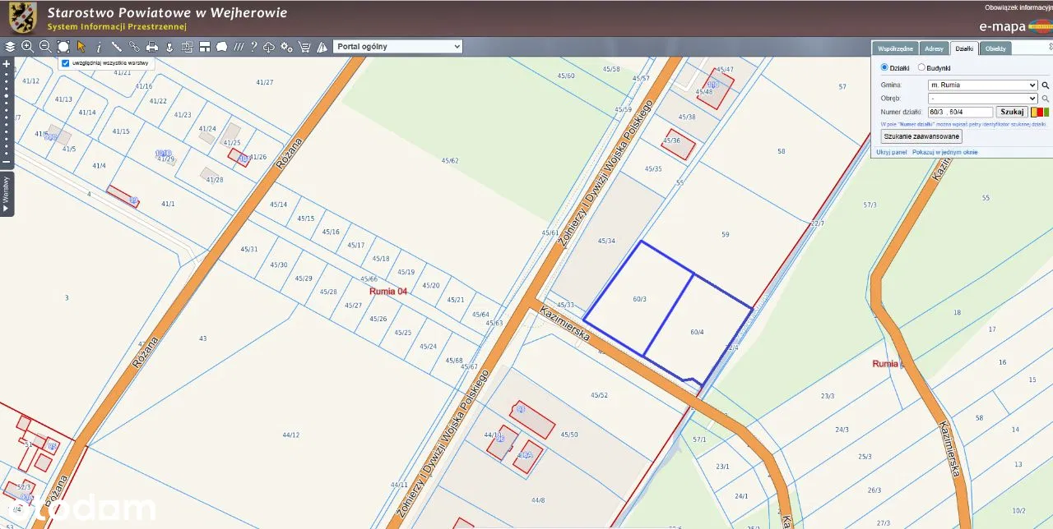Screen dimensions: 1053x529
Task: Select the Budynki radio button
Action: (x=921, y=68)
